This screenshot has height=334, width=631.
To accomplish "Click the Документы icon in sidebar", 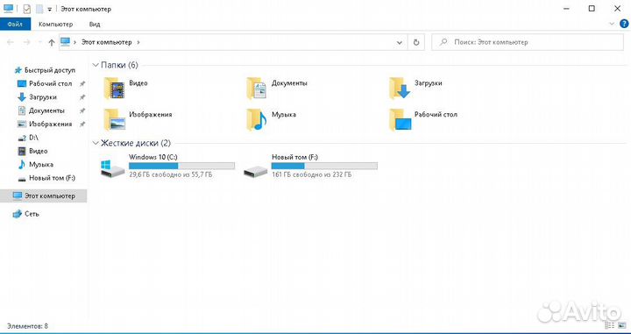I will click(x=22, y=110).
